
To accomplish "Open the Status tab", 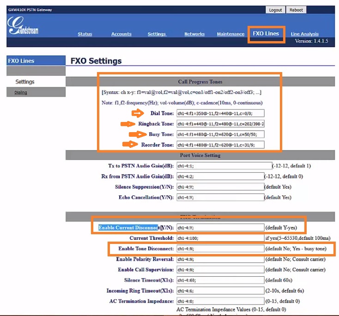I will 85,34.
